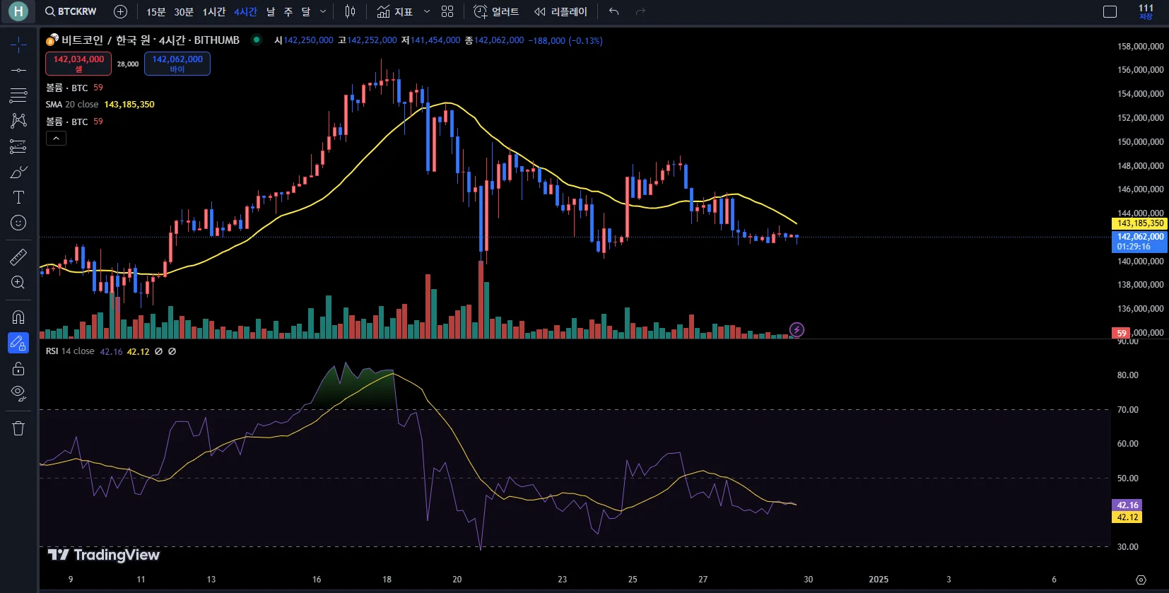The image size is (1169, 593).
Task: Switch to the 15분 timeframe
Action: click(x=155, y=11)
